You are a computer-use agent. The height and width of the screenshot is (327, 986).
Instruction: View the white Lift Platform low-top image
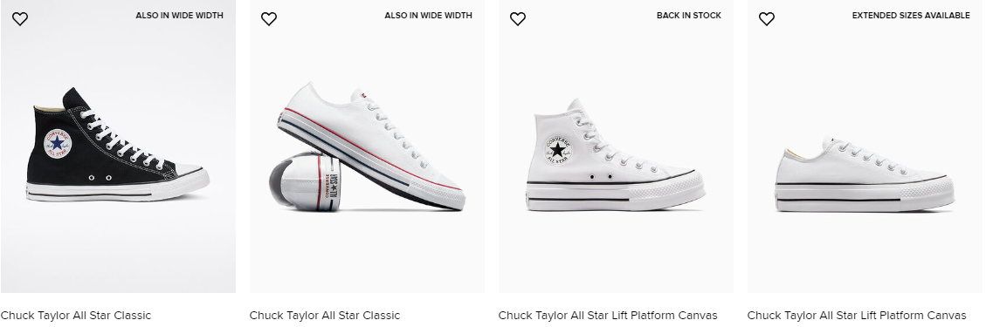coord(865,146)
